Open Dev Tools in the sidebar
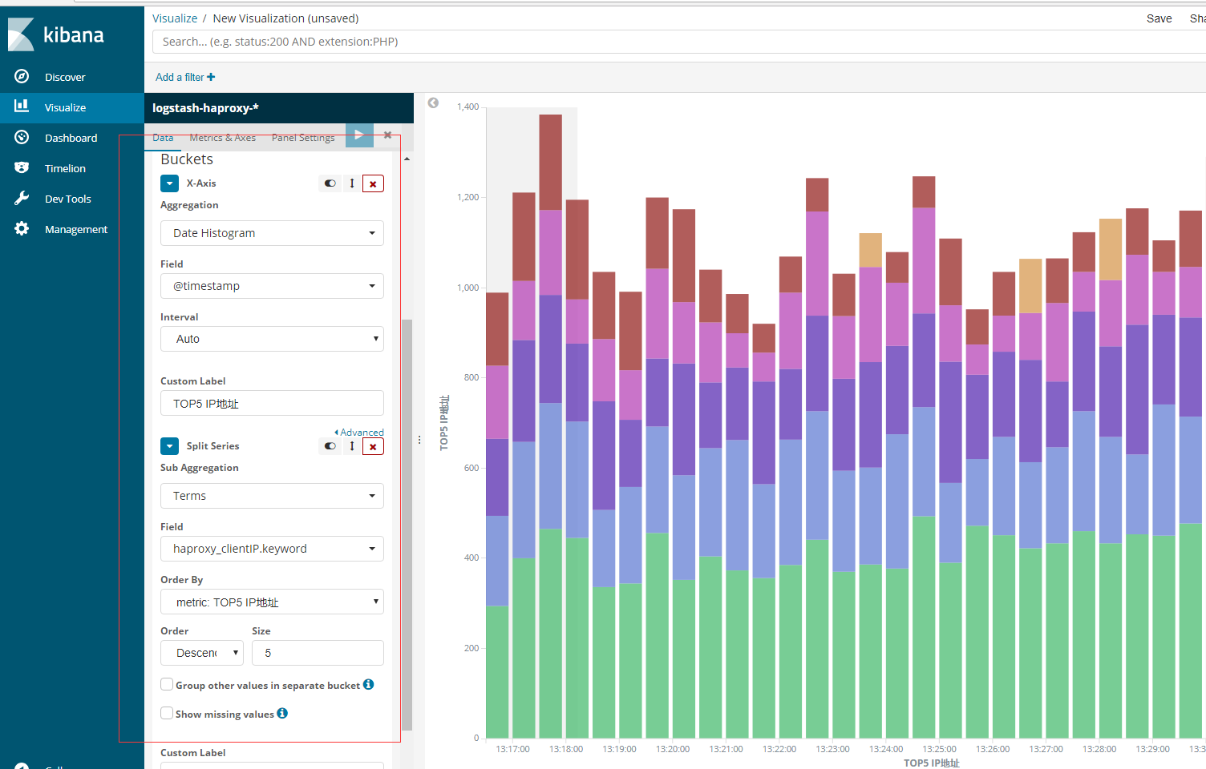 pos(68,199)
